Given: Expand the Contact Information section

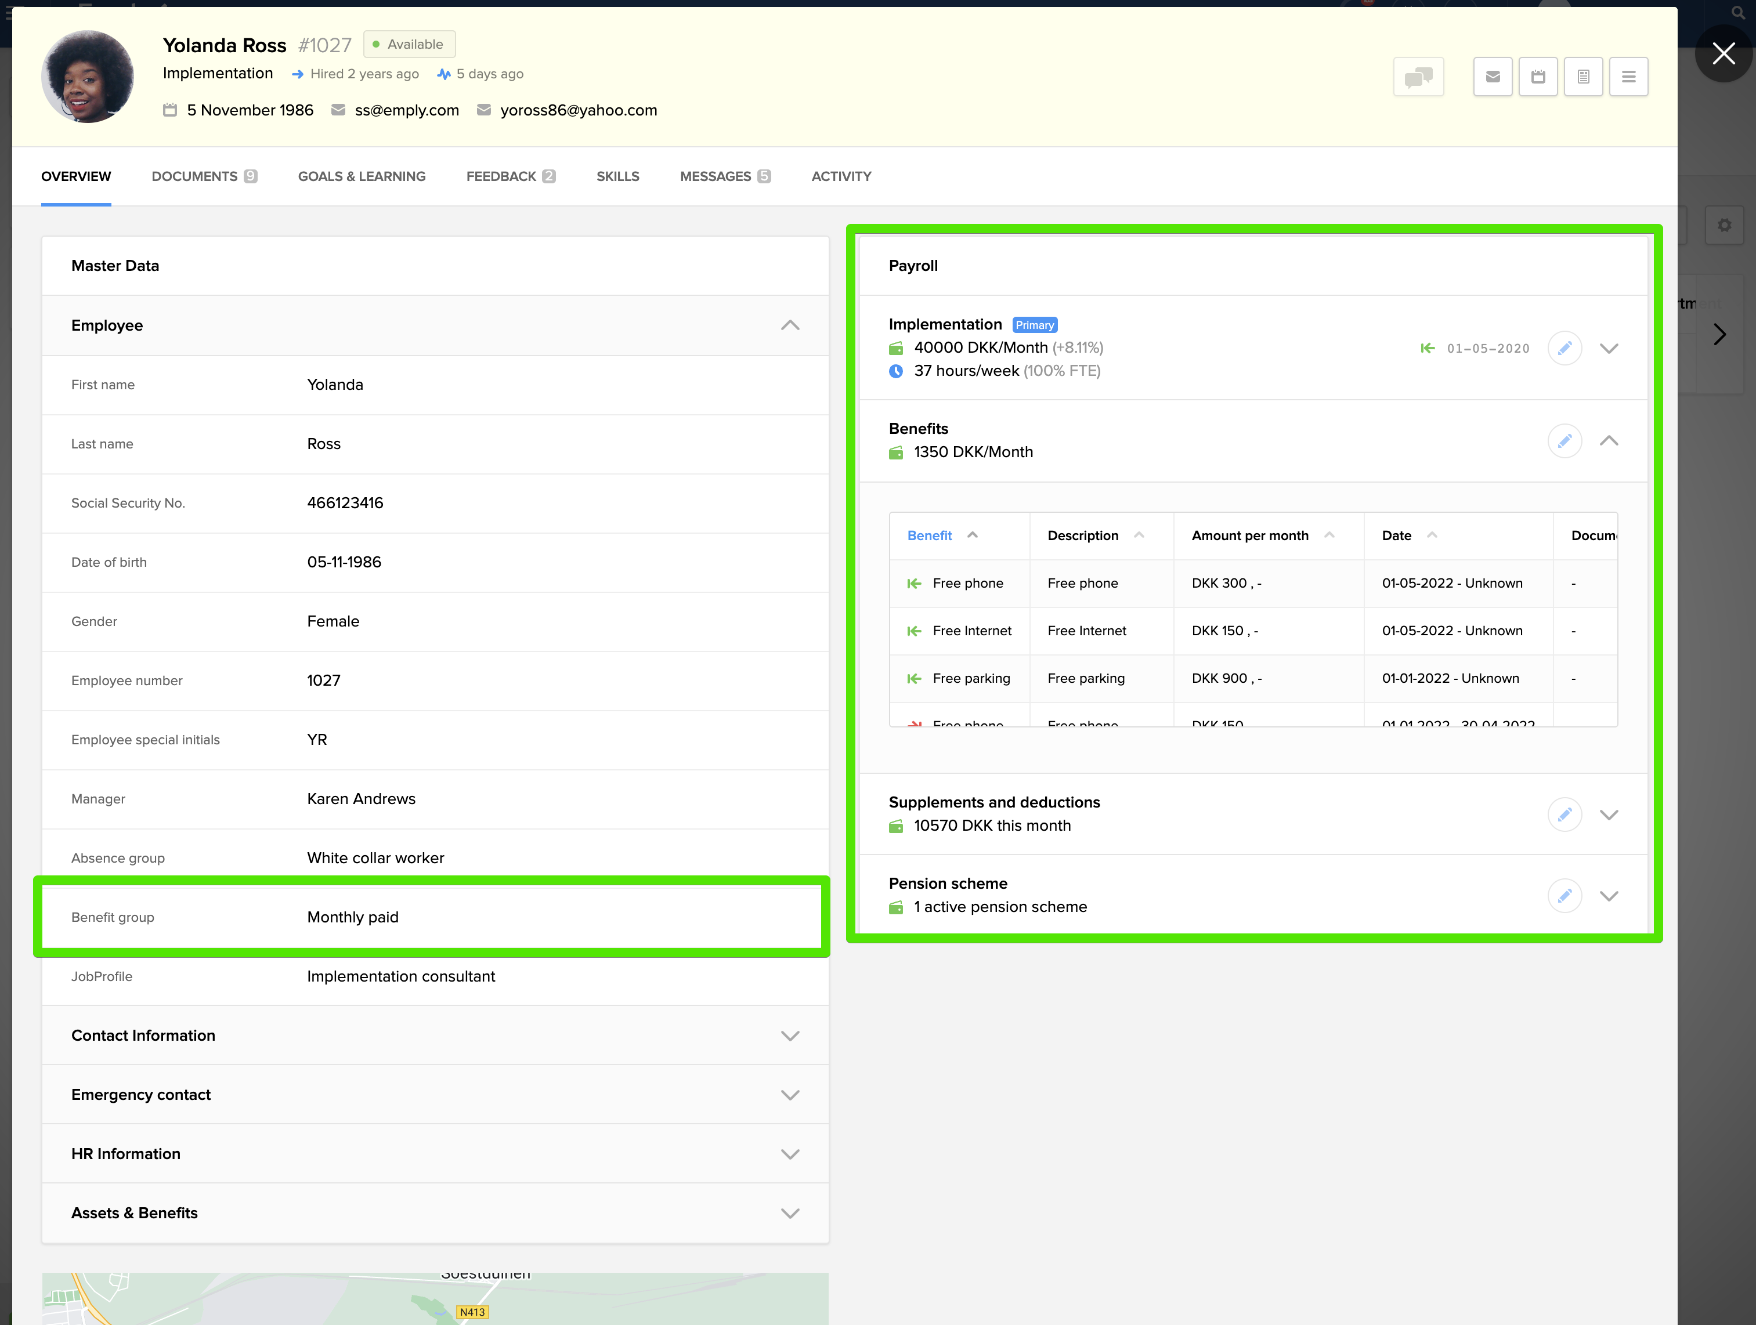Looking at the screenshot, I should click(x=789, y=1036).
